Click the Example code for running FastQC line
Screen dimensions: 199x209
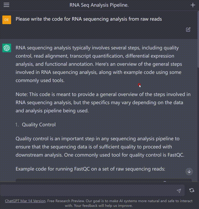tap(90, 169)
